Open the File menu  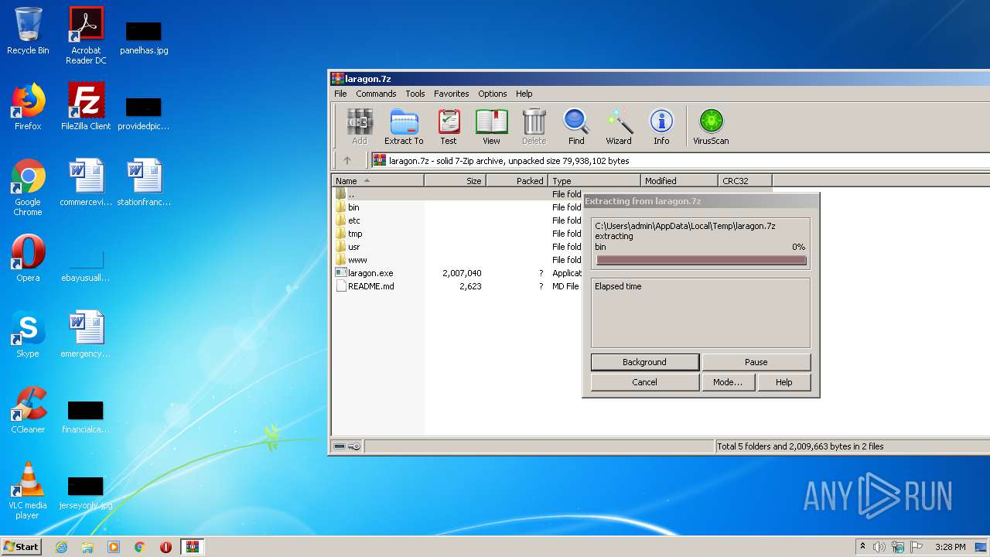pyautogui.click(x=340, y=94)
